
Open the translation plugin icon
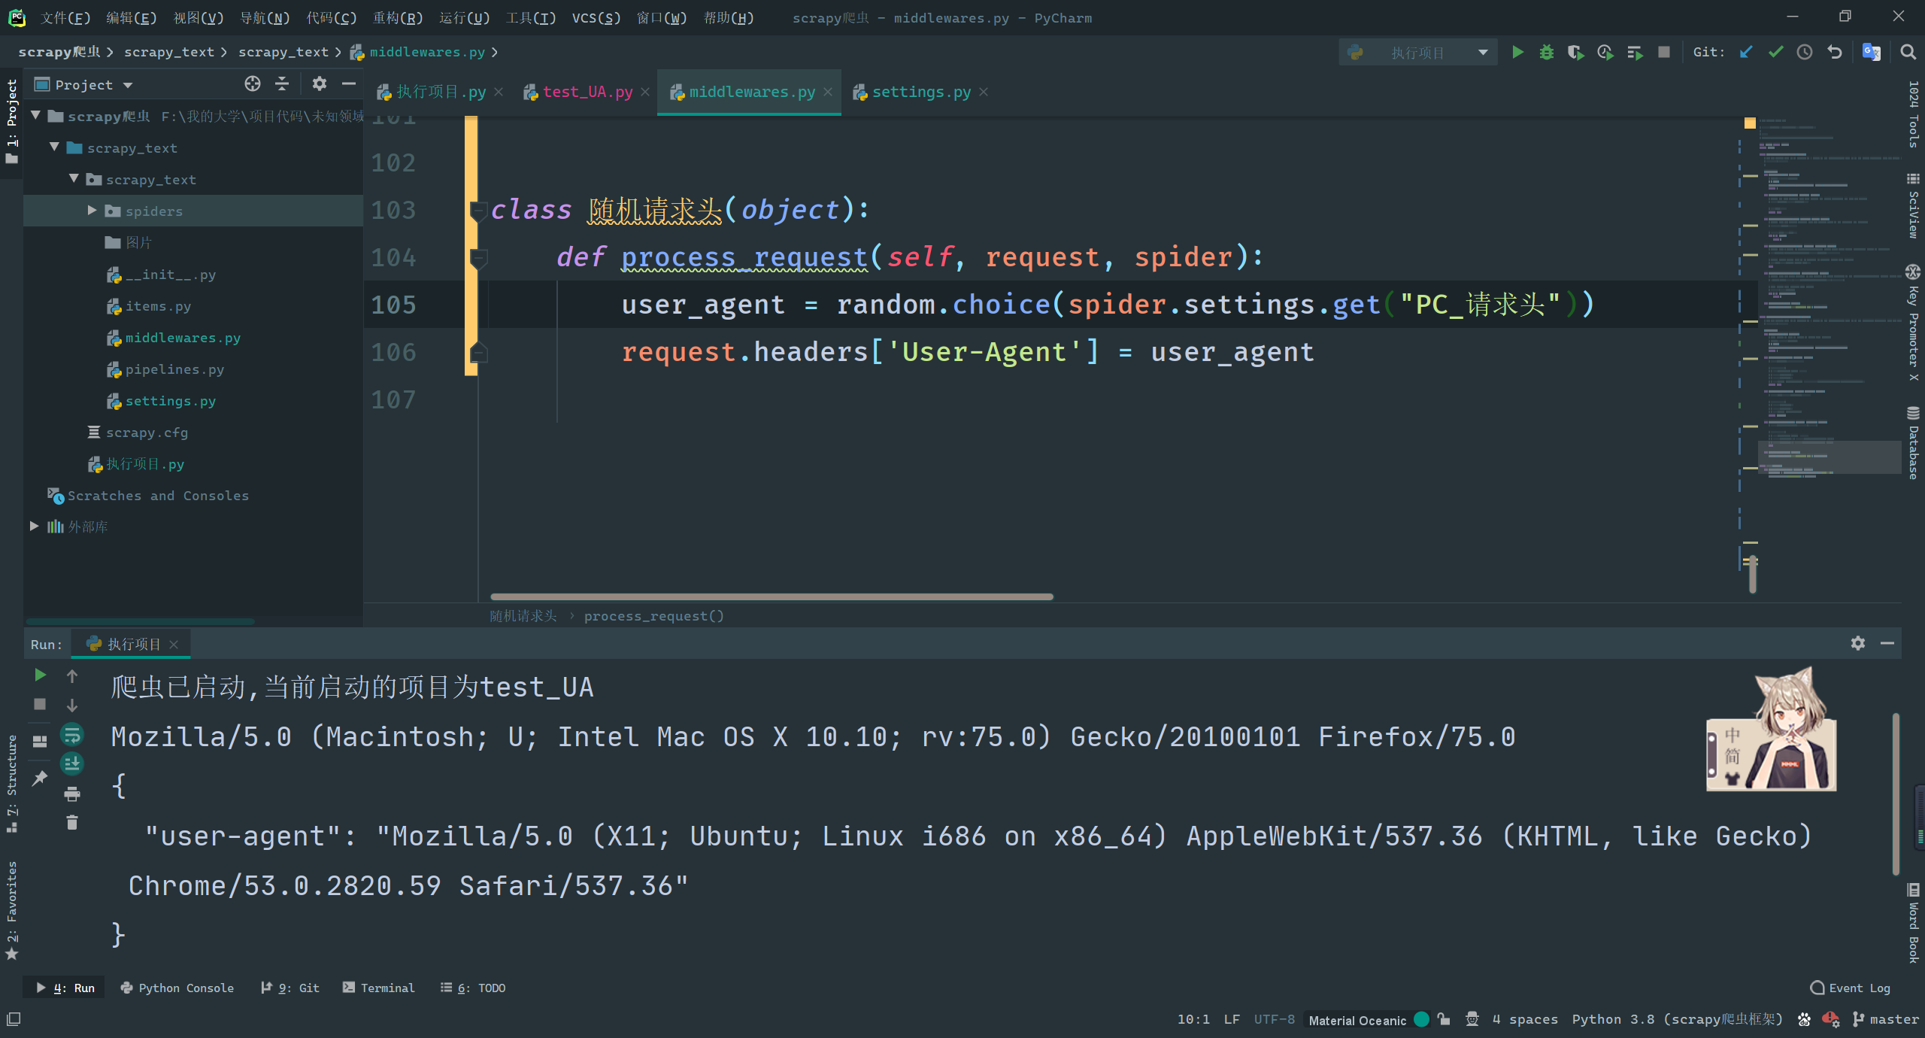tap(1870, 52)
